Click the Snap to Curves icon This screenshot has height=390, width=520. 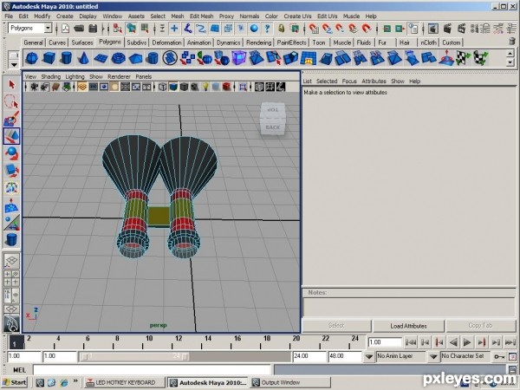pyautogui.click(x=327, y=29)
